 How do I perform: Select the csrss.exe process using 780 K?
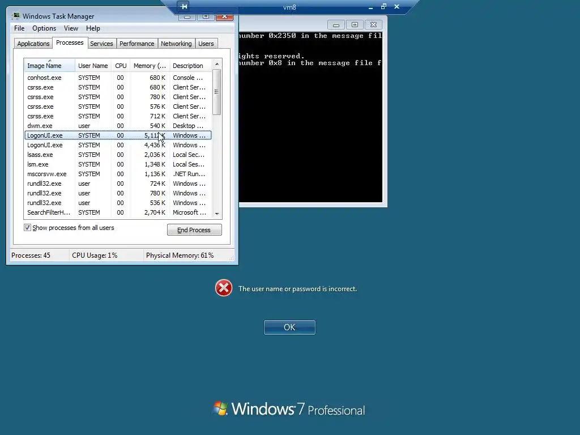[118, 97]
